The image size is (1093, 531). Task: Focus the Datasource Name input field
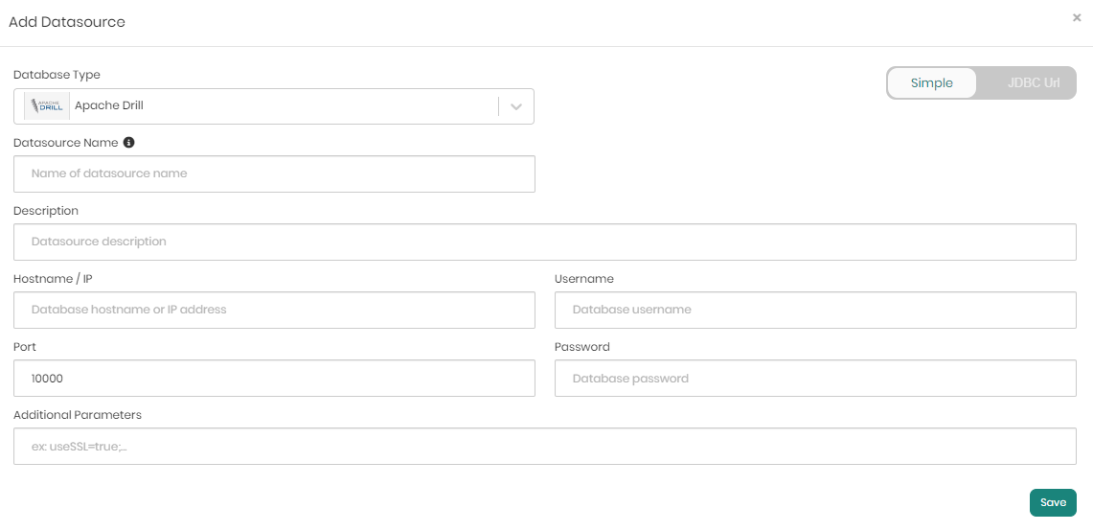(x=274, y=174)
